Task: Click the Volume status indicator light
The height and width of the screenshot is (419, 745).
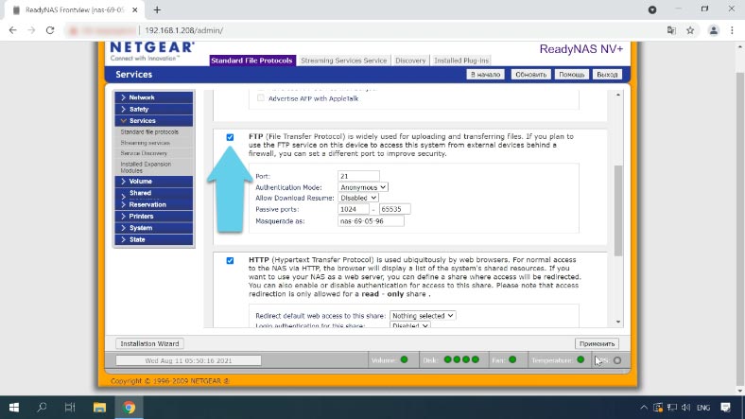Action: (405, 360)
